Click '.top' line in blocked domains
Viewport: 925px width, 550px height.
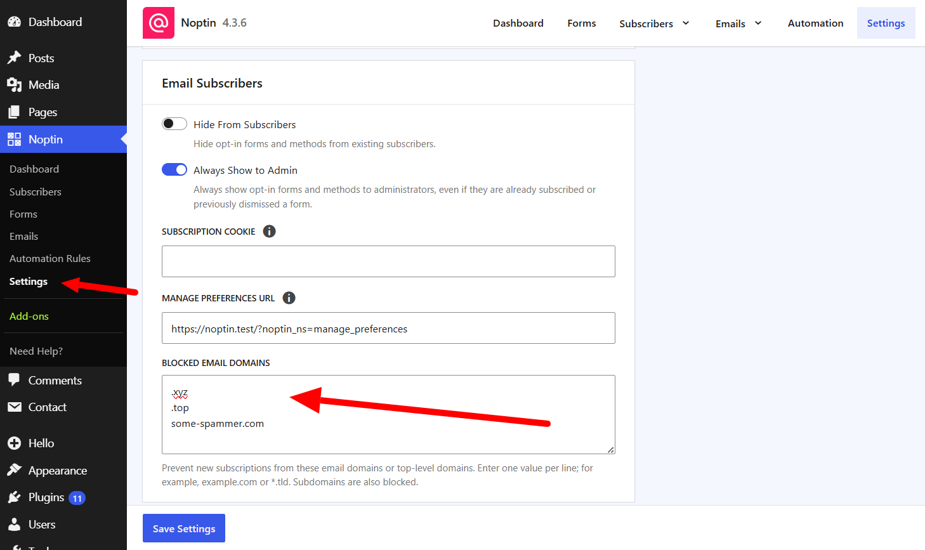(x=180, y=408)
